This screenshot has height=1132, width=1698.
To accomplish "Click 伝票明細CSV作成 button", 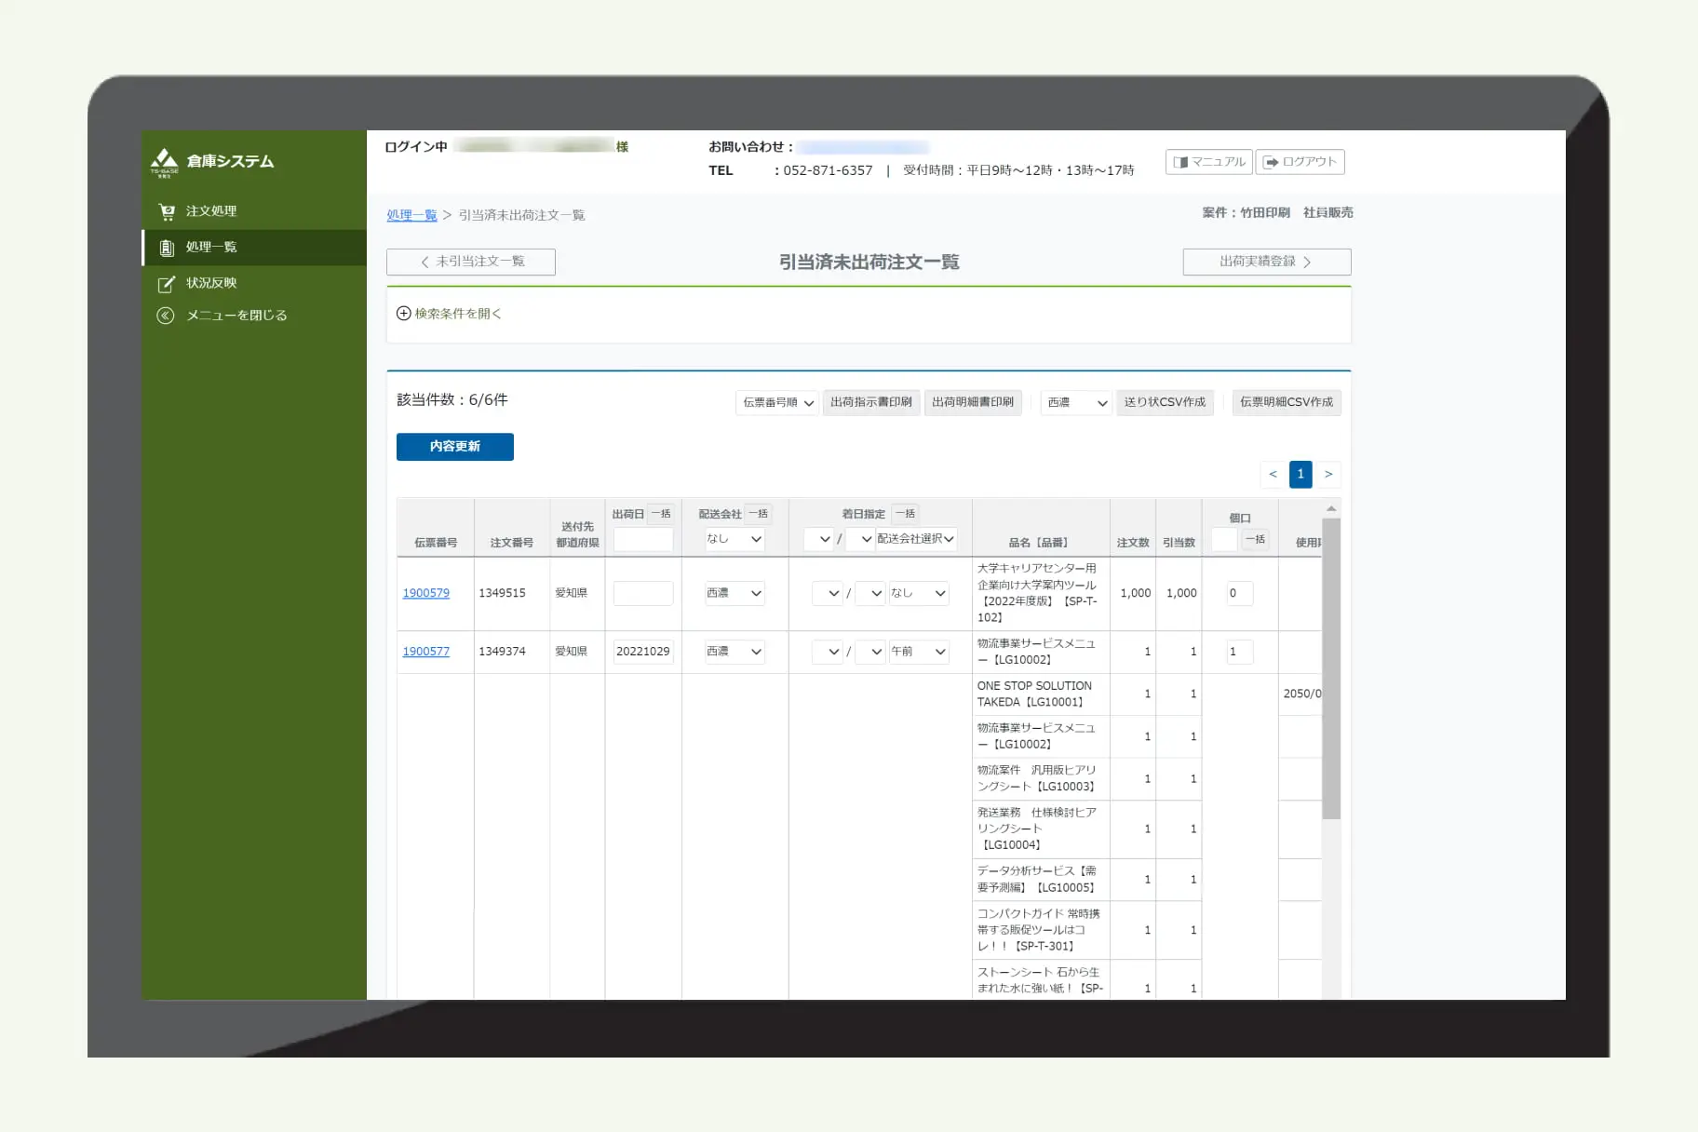I will coord(1287,402).
